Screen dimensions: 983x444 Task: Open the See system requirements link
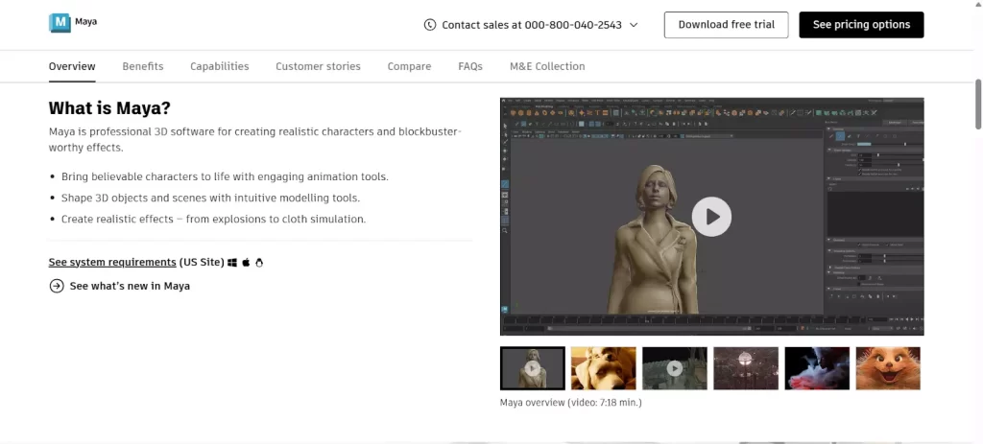[112, 263]
